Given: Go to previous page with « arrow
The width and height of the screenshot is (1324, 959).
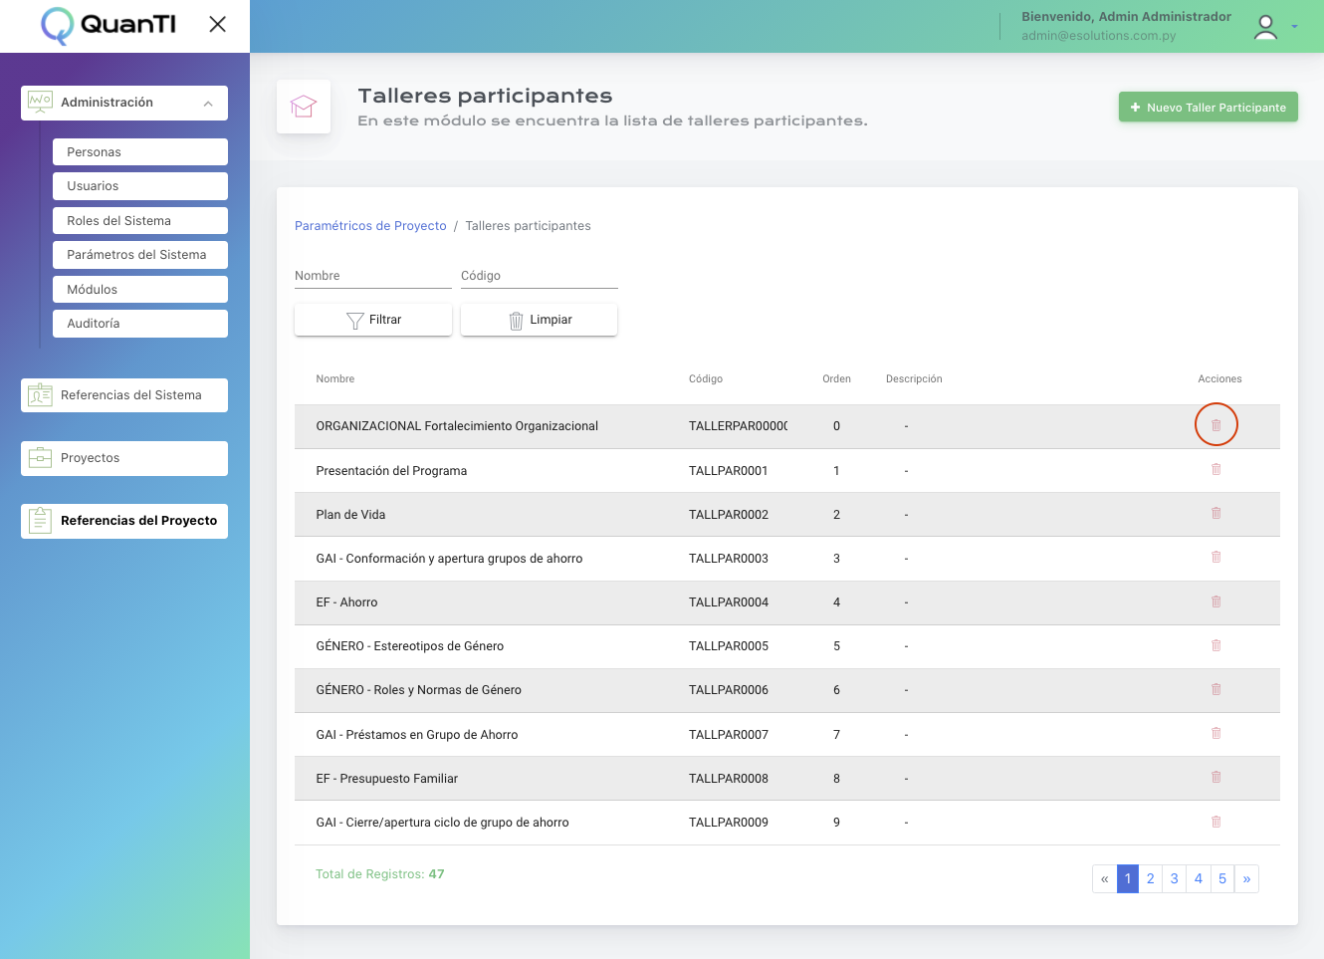Looking at the screenshot, I should click(1104, 878).
